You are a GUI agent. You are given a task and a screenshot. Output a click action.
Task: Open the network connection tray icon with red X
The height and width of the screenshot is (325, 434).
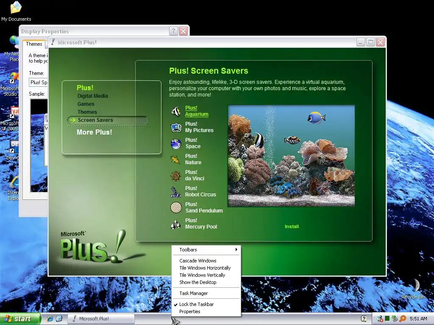[380, 319]
